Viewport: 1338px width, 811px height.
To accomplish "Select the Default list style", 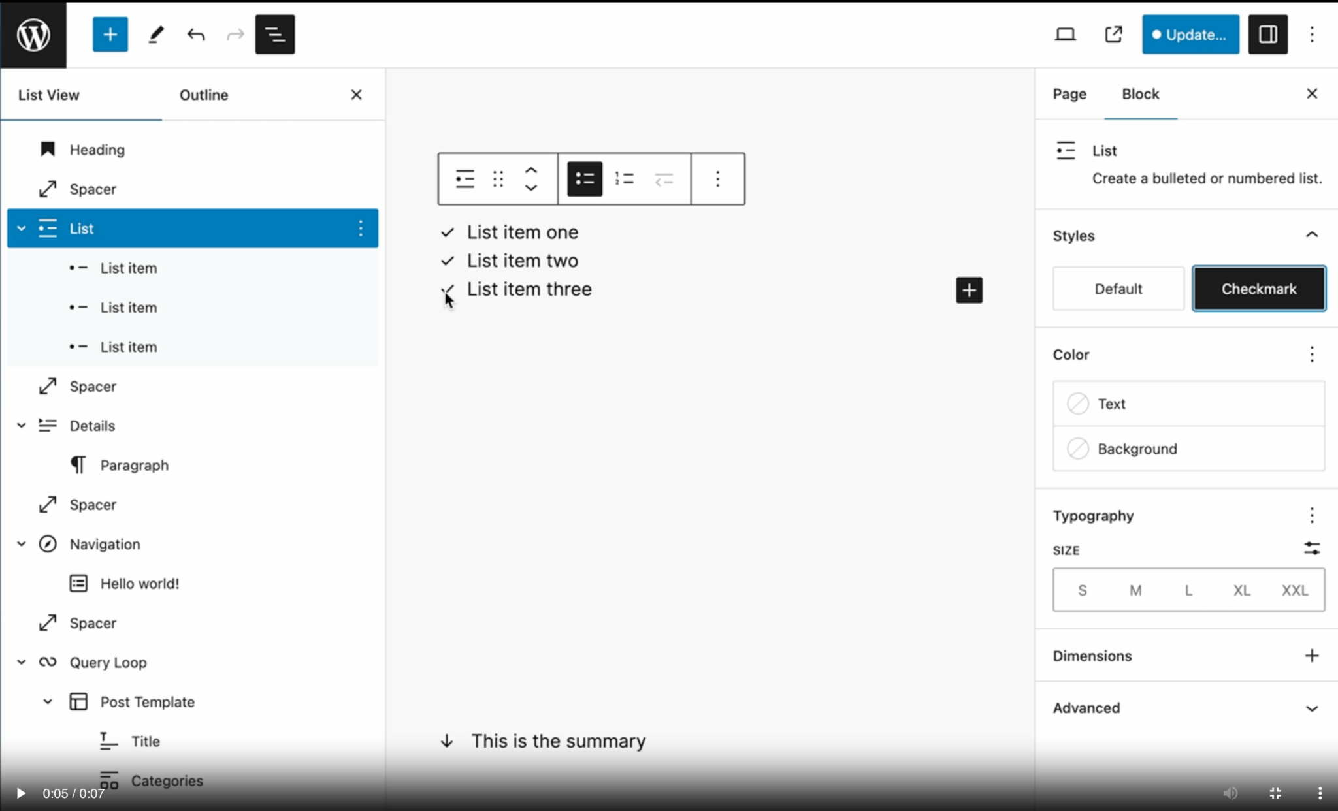I will point(1117,288).
